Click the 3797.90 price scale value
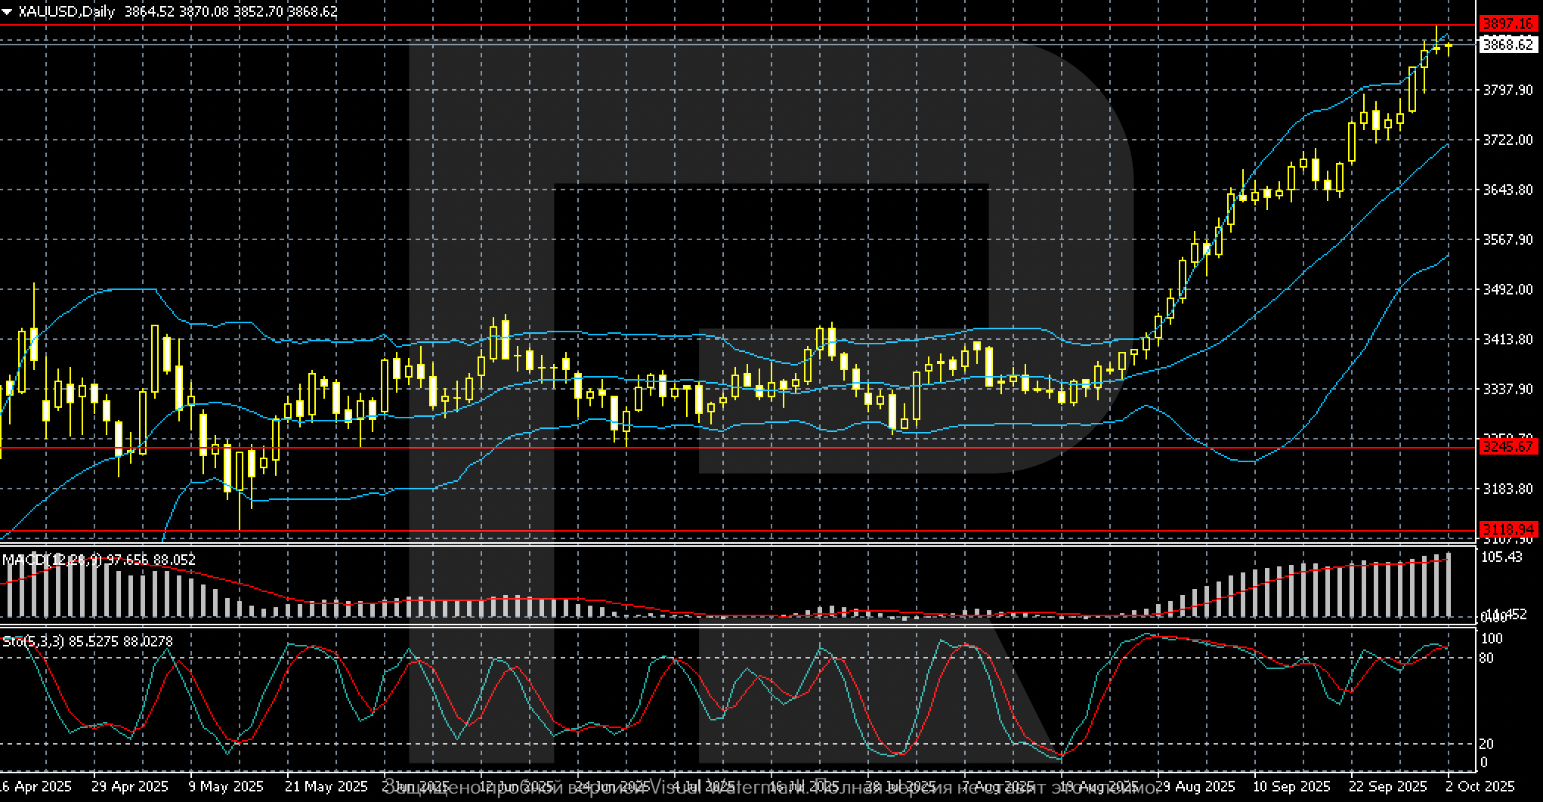Screen dimensions: 1543x802 [x=1508, y=91]
